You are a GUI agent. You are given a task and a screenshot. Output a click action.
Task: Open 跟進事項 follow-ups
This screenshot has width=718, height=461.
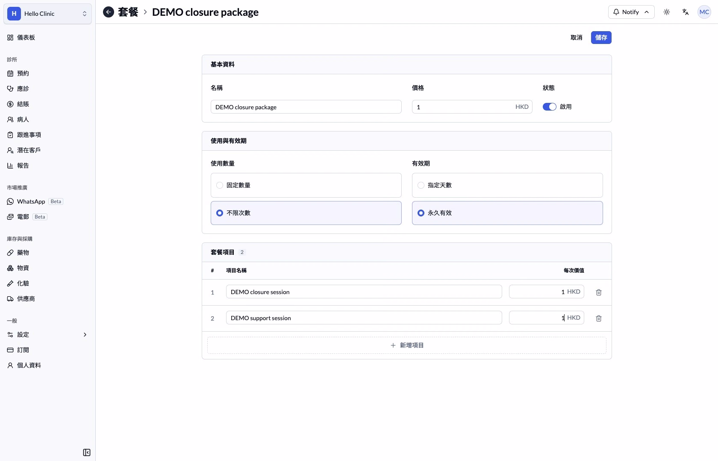tap(47, 135)
